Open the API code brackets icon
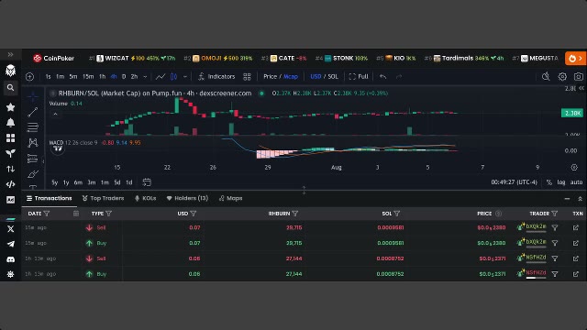This screenshot has height=330, width=587. coord(10,184)
